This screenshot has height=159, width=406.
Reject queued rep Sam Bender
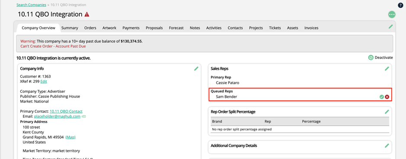[x=387, y=97]
